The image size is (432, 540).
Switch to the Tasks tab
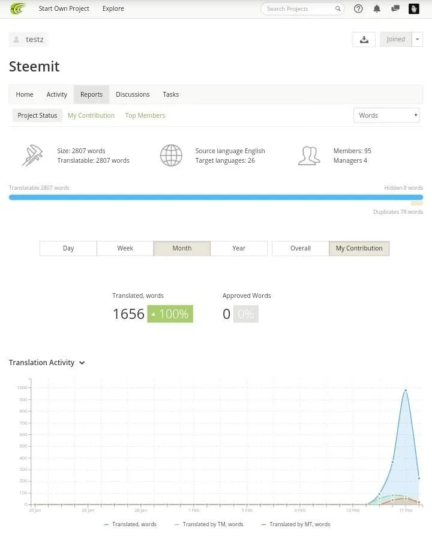pos(171,94)
